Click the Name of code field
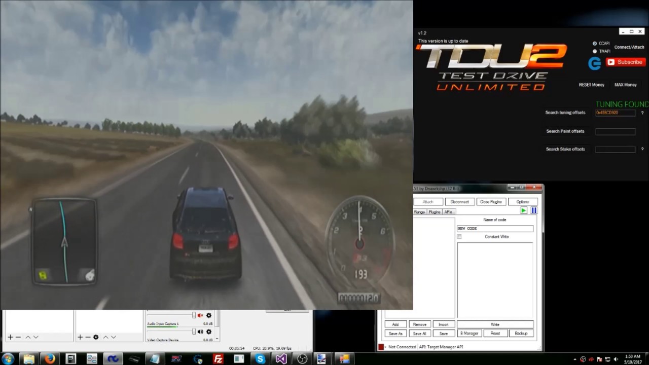Screen dimensions: 649x365 [495, 229]
